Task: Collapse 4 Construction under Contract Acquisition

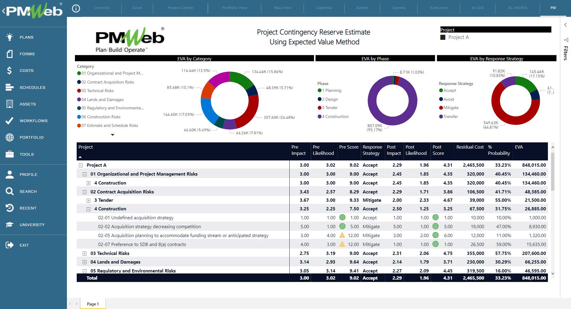Action: coord(88,209)
